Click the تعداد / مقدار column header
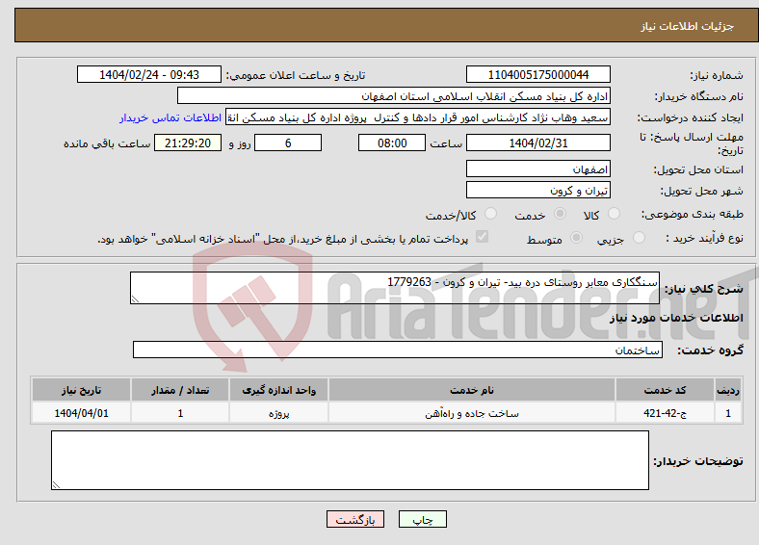The image size is (759, 545). [180, 390]
